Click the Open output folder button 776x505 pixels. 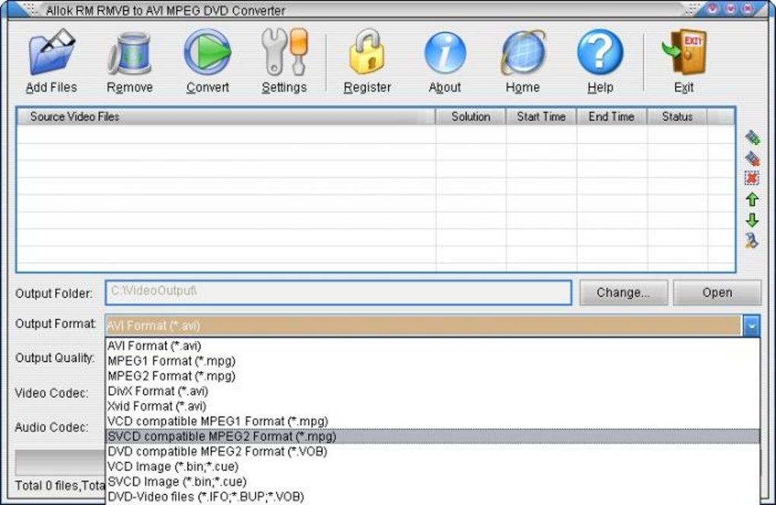[717, 293]
